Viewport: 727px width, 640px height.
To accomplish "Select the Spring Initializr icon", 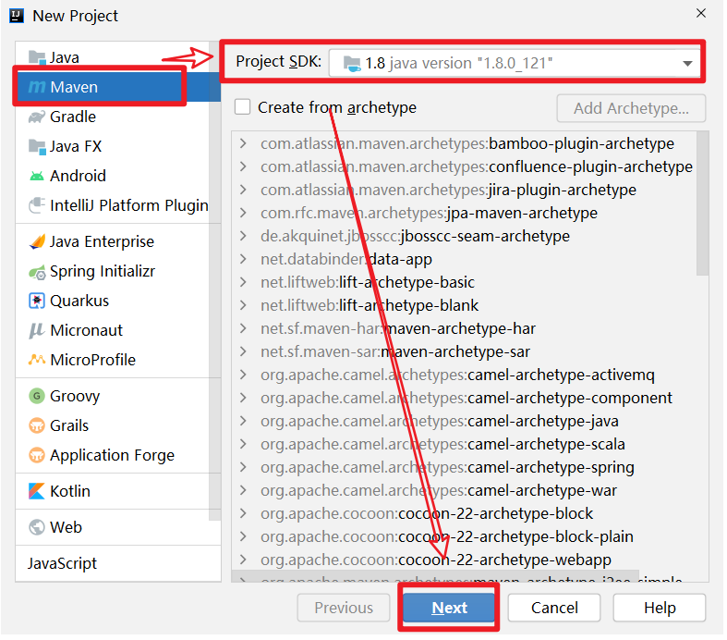I will click(x=37, y=272).
